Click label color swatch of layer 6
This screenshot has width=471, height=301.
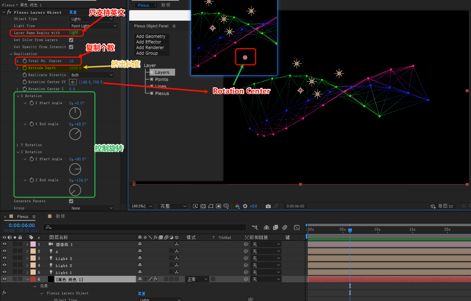pos(33,279)
